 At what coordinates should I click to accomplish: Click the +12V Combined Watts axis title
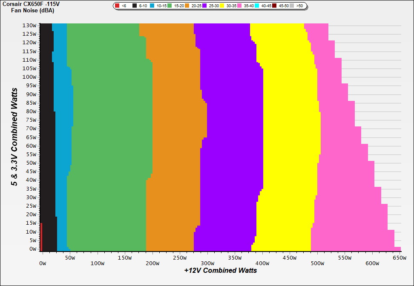(221, 270)
